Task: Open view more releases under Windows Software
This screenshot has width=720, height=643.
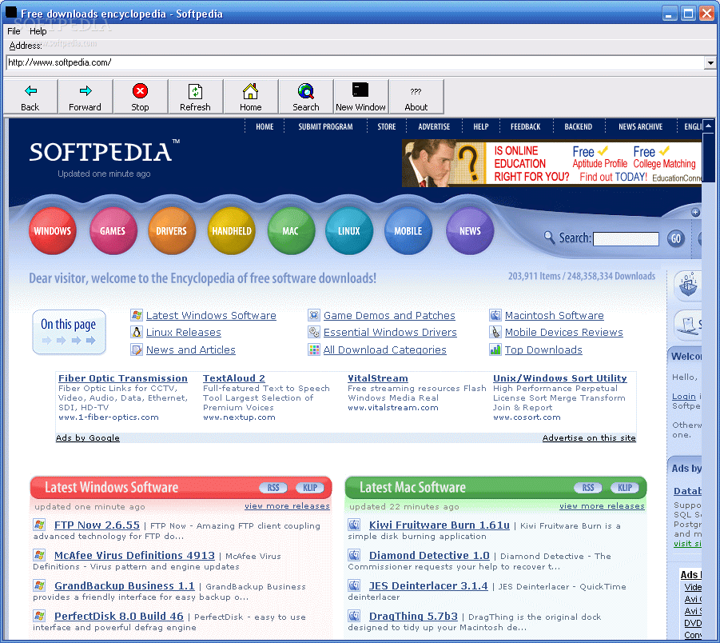Action: tap(287, 506)
